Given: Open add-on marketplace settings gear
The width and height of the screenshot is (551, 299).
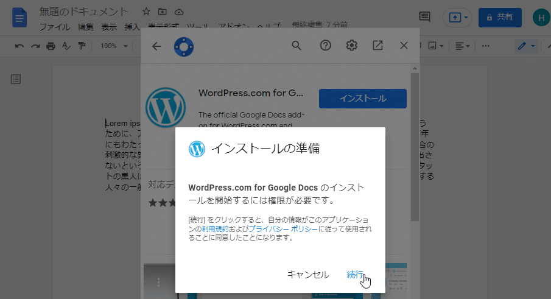Looking at the screenshot, I should [351, 46].
